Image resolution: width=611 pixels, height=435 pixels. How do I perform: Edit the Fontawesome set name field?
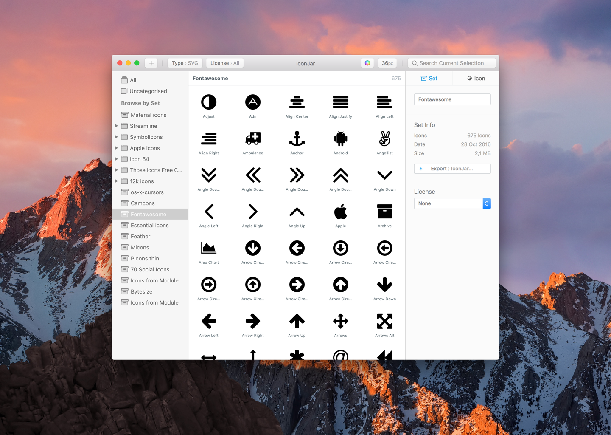coord(452,99)
